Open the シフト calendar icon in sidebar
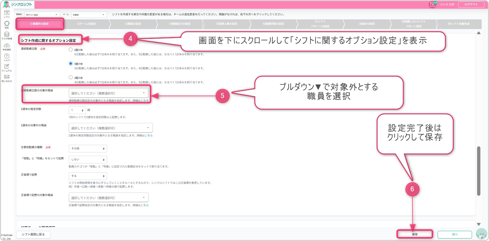This screenshot has width=489, height=241. pyautogui.click(x=6, y=13)
